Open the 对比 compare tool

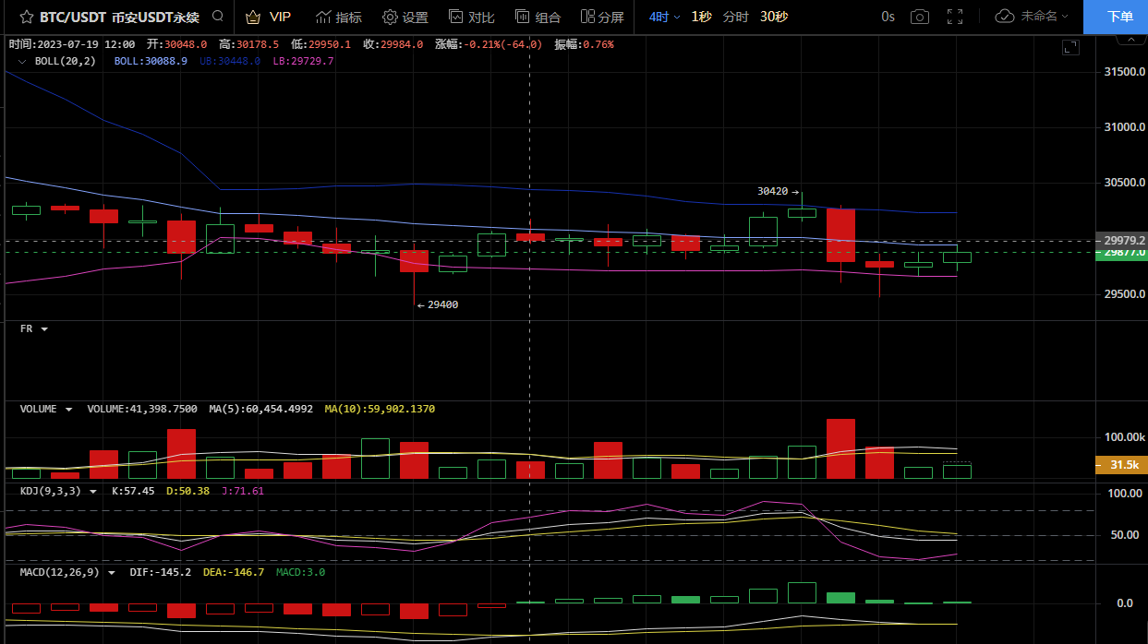[x=471, y=17]
